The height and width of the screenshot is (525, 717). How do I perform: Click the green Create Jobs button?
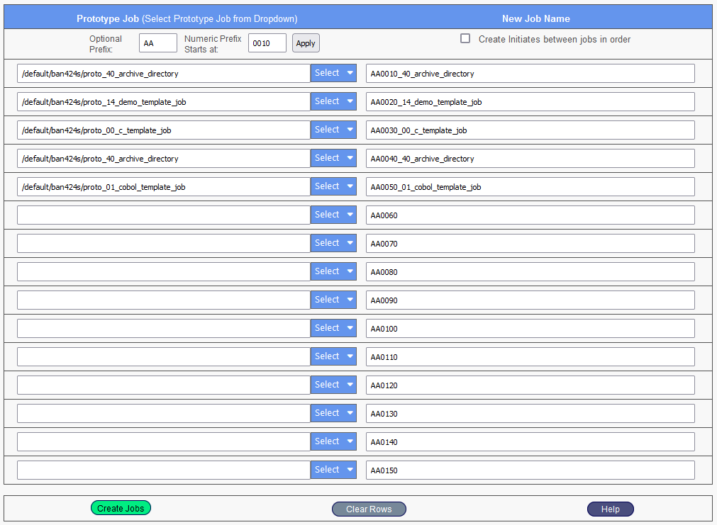[x=121, y=508]
